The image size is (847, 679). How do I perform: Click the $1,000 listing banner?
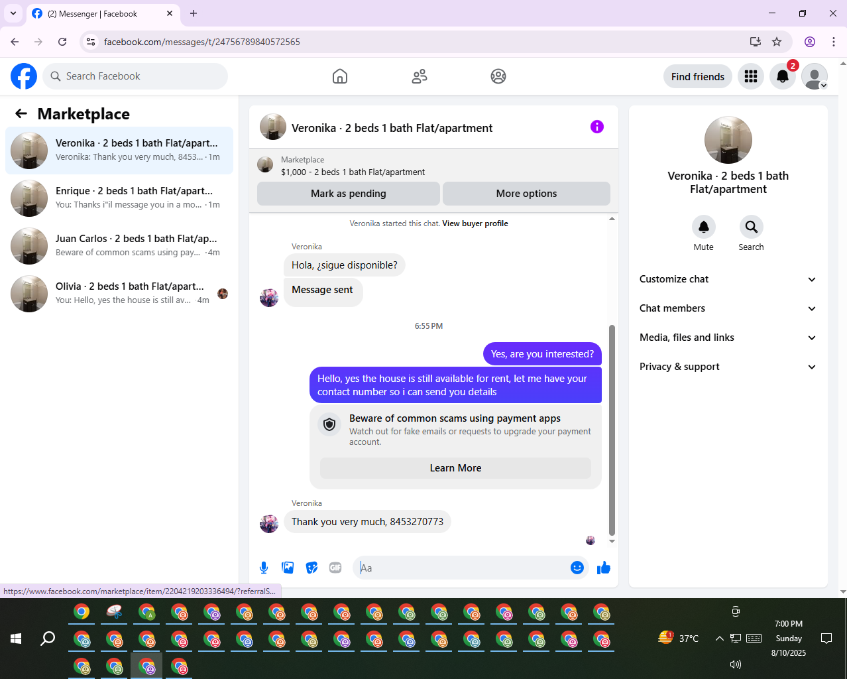point(433,166)
